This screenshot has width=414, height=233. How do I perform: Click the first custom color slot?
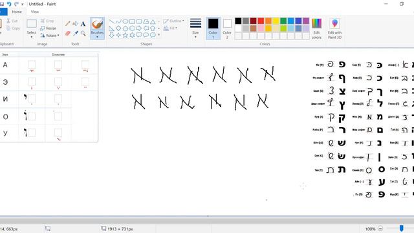coord(238,36)
